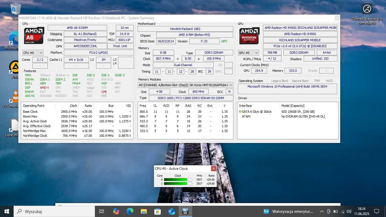This screenshot has height=217, width=386.
Task: Launch Copilot from the taskbar
Action: point(116,211)
